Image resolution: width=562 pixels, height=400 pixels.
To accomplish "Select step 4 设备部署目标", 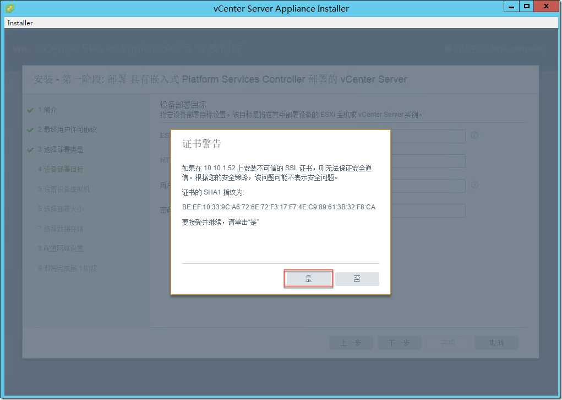I will [x=61, y=169].
